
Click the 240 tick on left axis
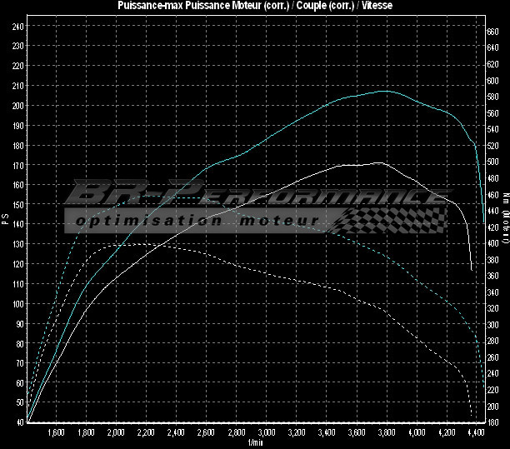pos(18,26)
